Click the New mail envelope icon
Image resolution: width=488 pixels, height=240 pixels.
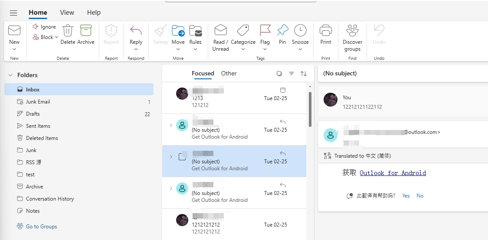14,30
